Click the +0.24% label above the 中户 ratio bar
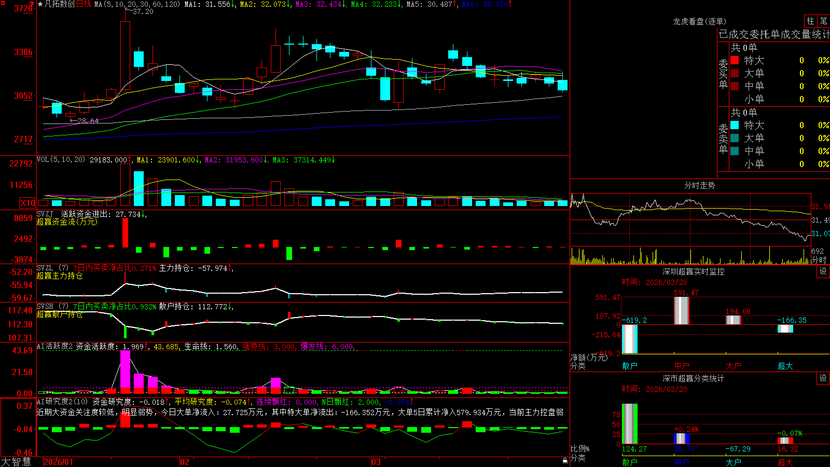 [686, 429]
